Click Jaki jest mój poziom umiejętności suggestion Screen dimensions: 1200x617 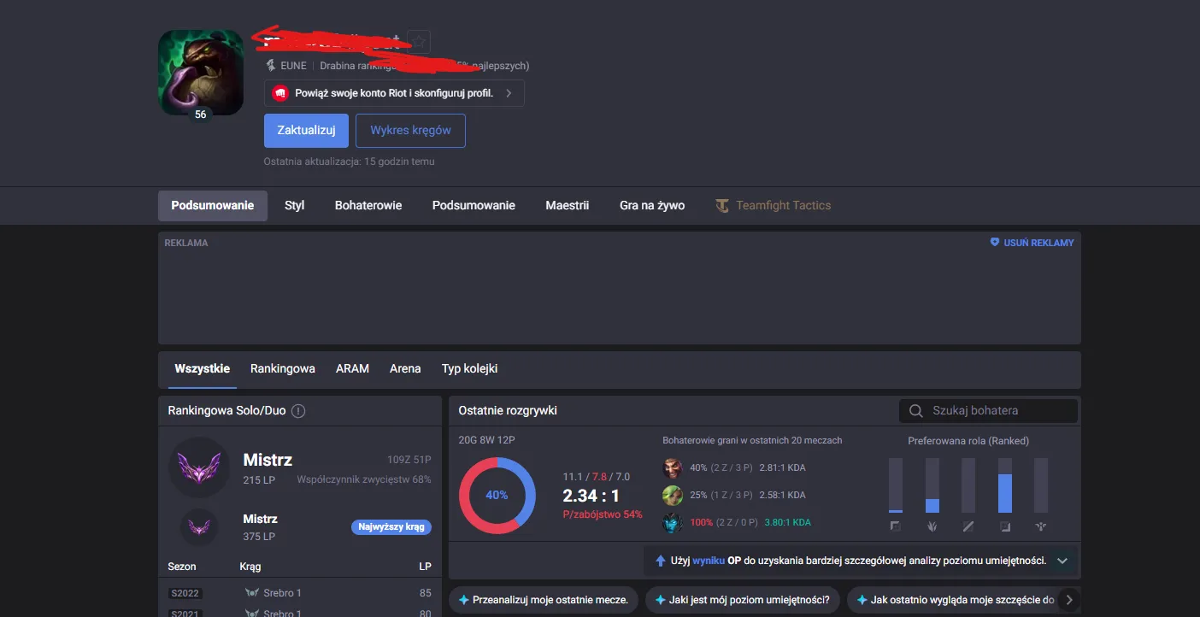pyautogui.click(x=743, y=600)
